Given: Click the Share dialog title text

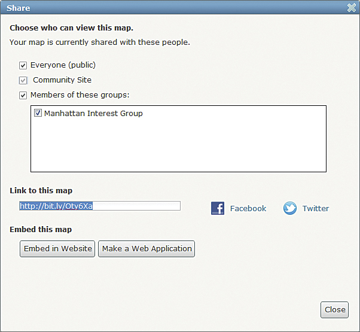Looking at the screenshot, I should pos(19,8).
